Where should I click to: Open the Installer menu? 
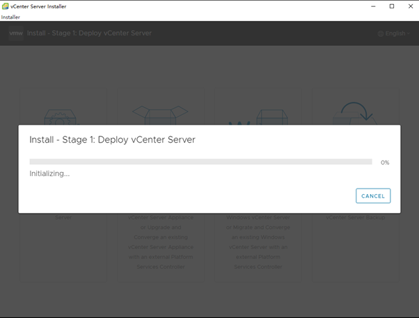coord(10,17)
